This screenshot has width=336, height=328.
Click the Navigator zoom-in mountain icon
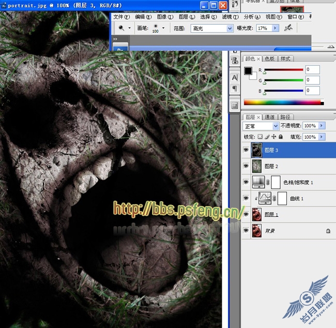pyautogui.click(x=331, y=47)
